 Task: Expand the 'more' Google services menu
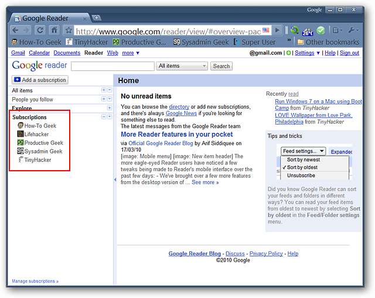tap(130, 53)
